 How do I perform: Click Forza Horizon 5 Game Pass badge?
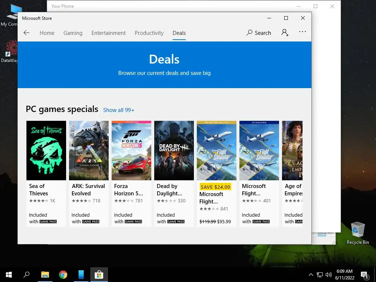pyautogui.click(x=133, y=221)
